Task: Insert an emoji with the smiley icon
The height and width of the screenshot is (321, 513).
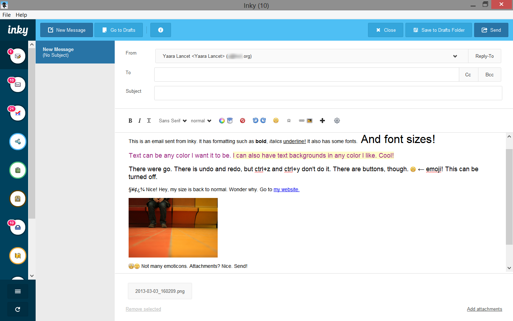Action: (x=276, y=121)
